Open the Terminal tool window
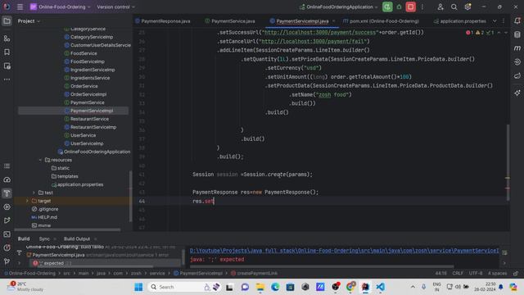524x295 pixels. [x=7, y=234]
